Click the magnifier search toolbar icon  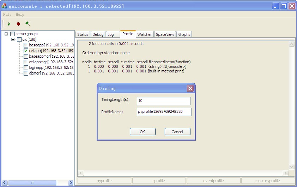pyautogui.click(x=28, y=24)
